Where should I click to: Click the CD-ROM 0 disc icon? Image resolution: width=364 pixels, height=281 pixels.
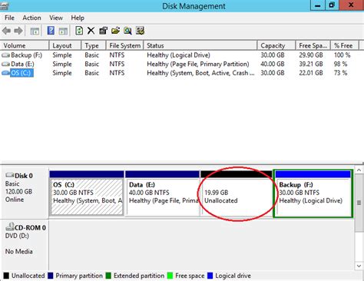(x=10, y=226)
